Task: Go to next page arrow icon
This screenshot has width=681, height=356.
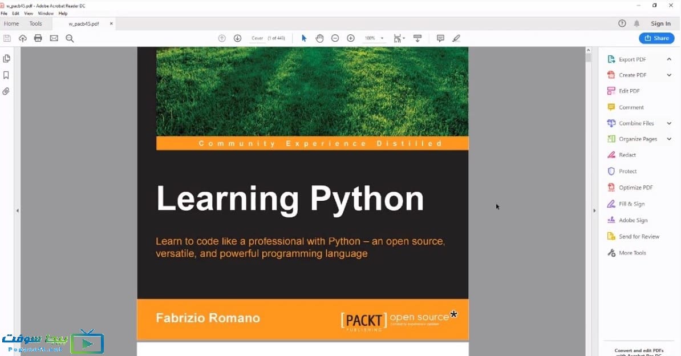Action: point(238,38)
